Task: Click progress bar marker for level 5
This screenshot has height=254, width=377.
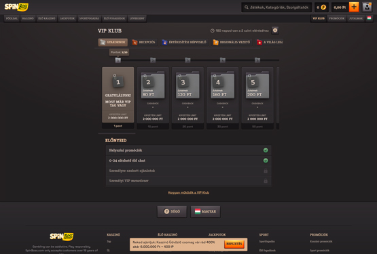Action: 257,60
